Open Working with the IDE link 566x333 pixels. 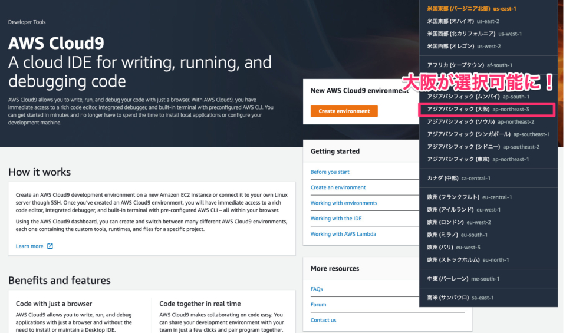coord(336,218)
